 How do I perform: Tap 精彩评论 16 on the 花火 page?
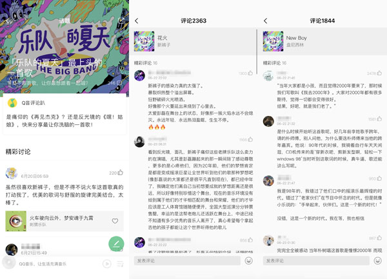click(146, 63)
